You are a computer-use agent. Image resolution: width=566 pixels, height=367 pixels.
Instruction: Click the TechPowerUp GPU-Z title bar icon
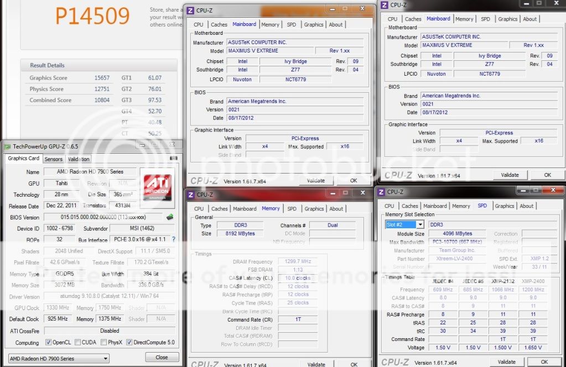point(7,146)
